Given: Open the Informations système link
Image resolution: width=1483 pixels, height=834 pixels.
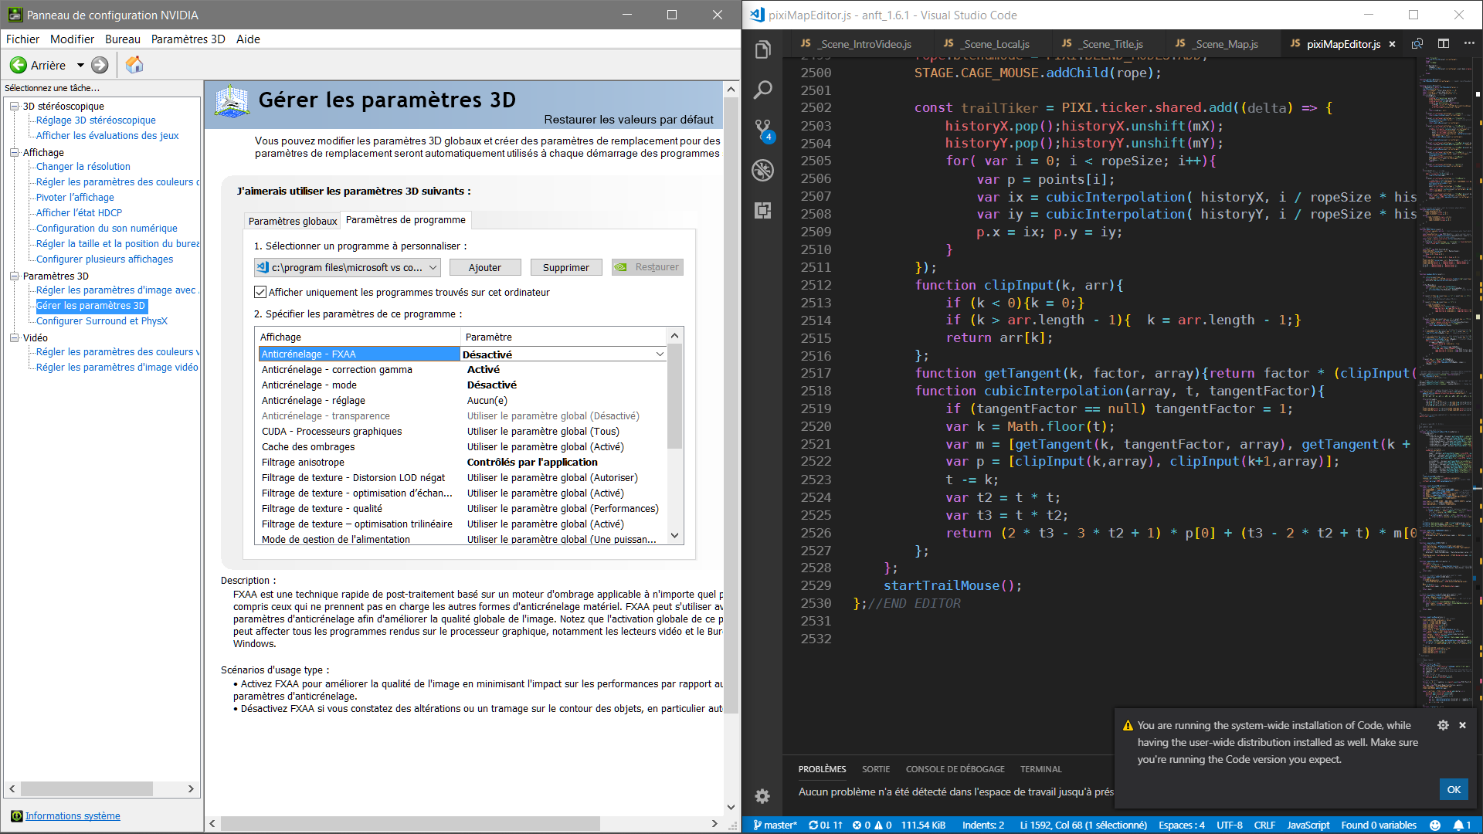Looking at the screenshot, I should pyautogui.click(x=73, y=816).
